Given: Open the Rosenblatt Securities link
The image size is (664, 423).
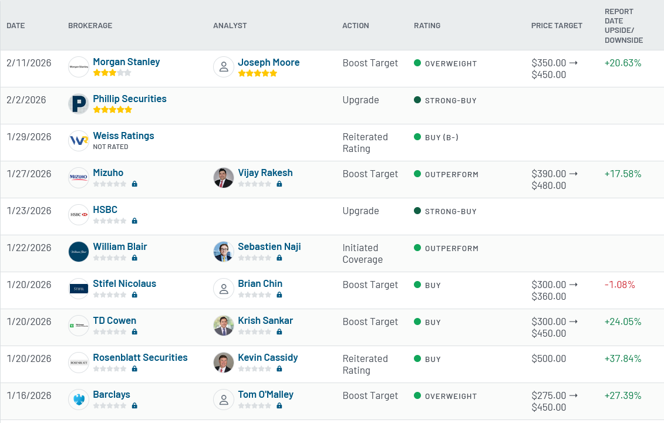Looking at the screenshot, I should 140,357.
